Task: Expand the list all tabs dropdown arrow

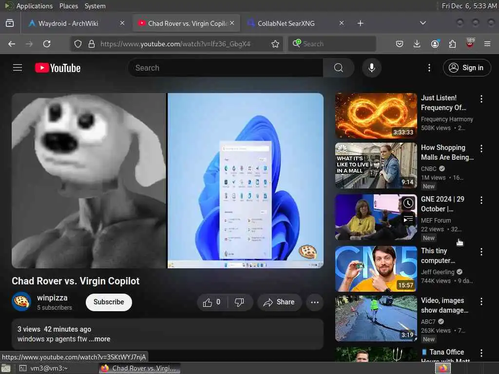Action: [422, 23]
